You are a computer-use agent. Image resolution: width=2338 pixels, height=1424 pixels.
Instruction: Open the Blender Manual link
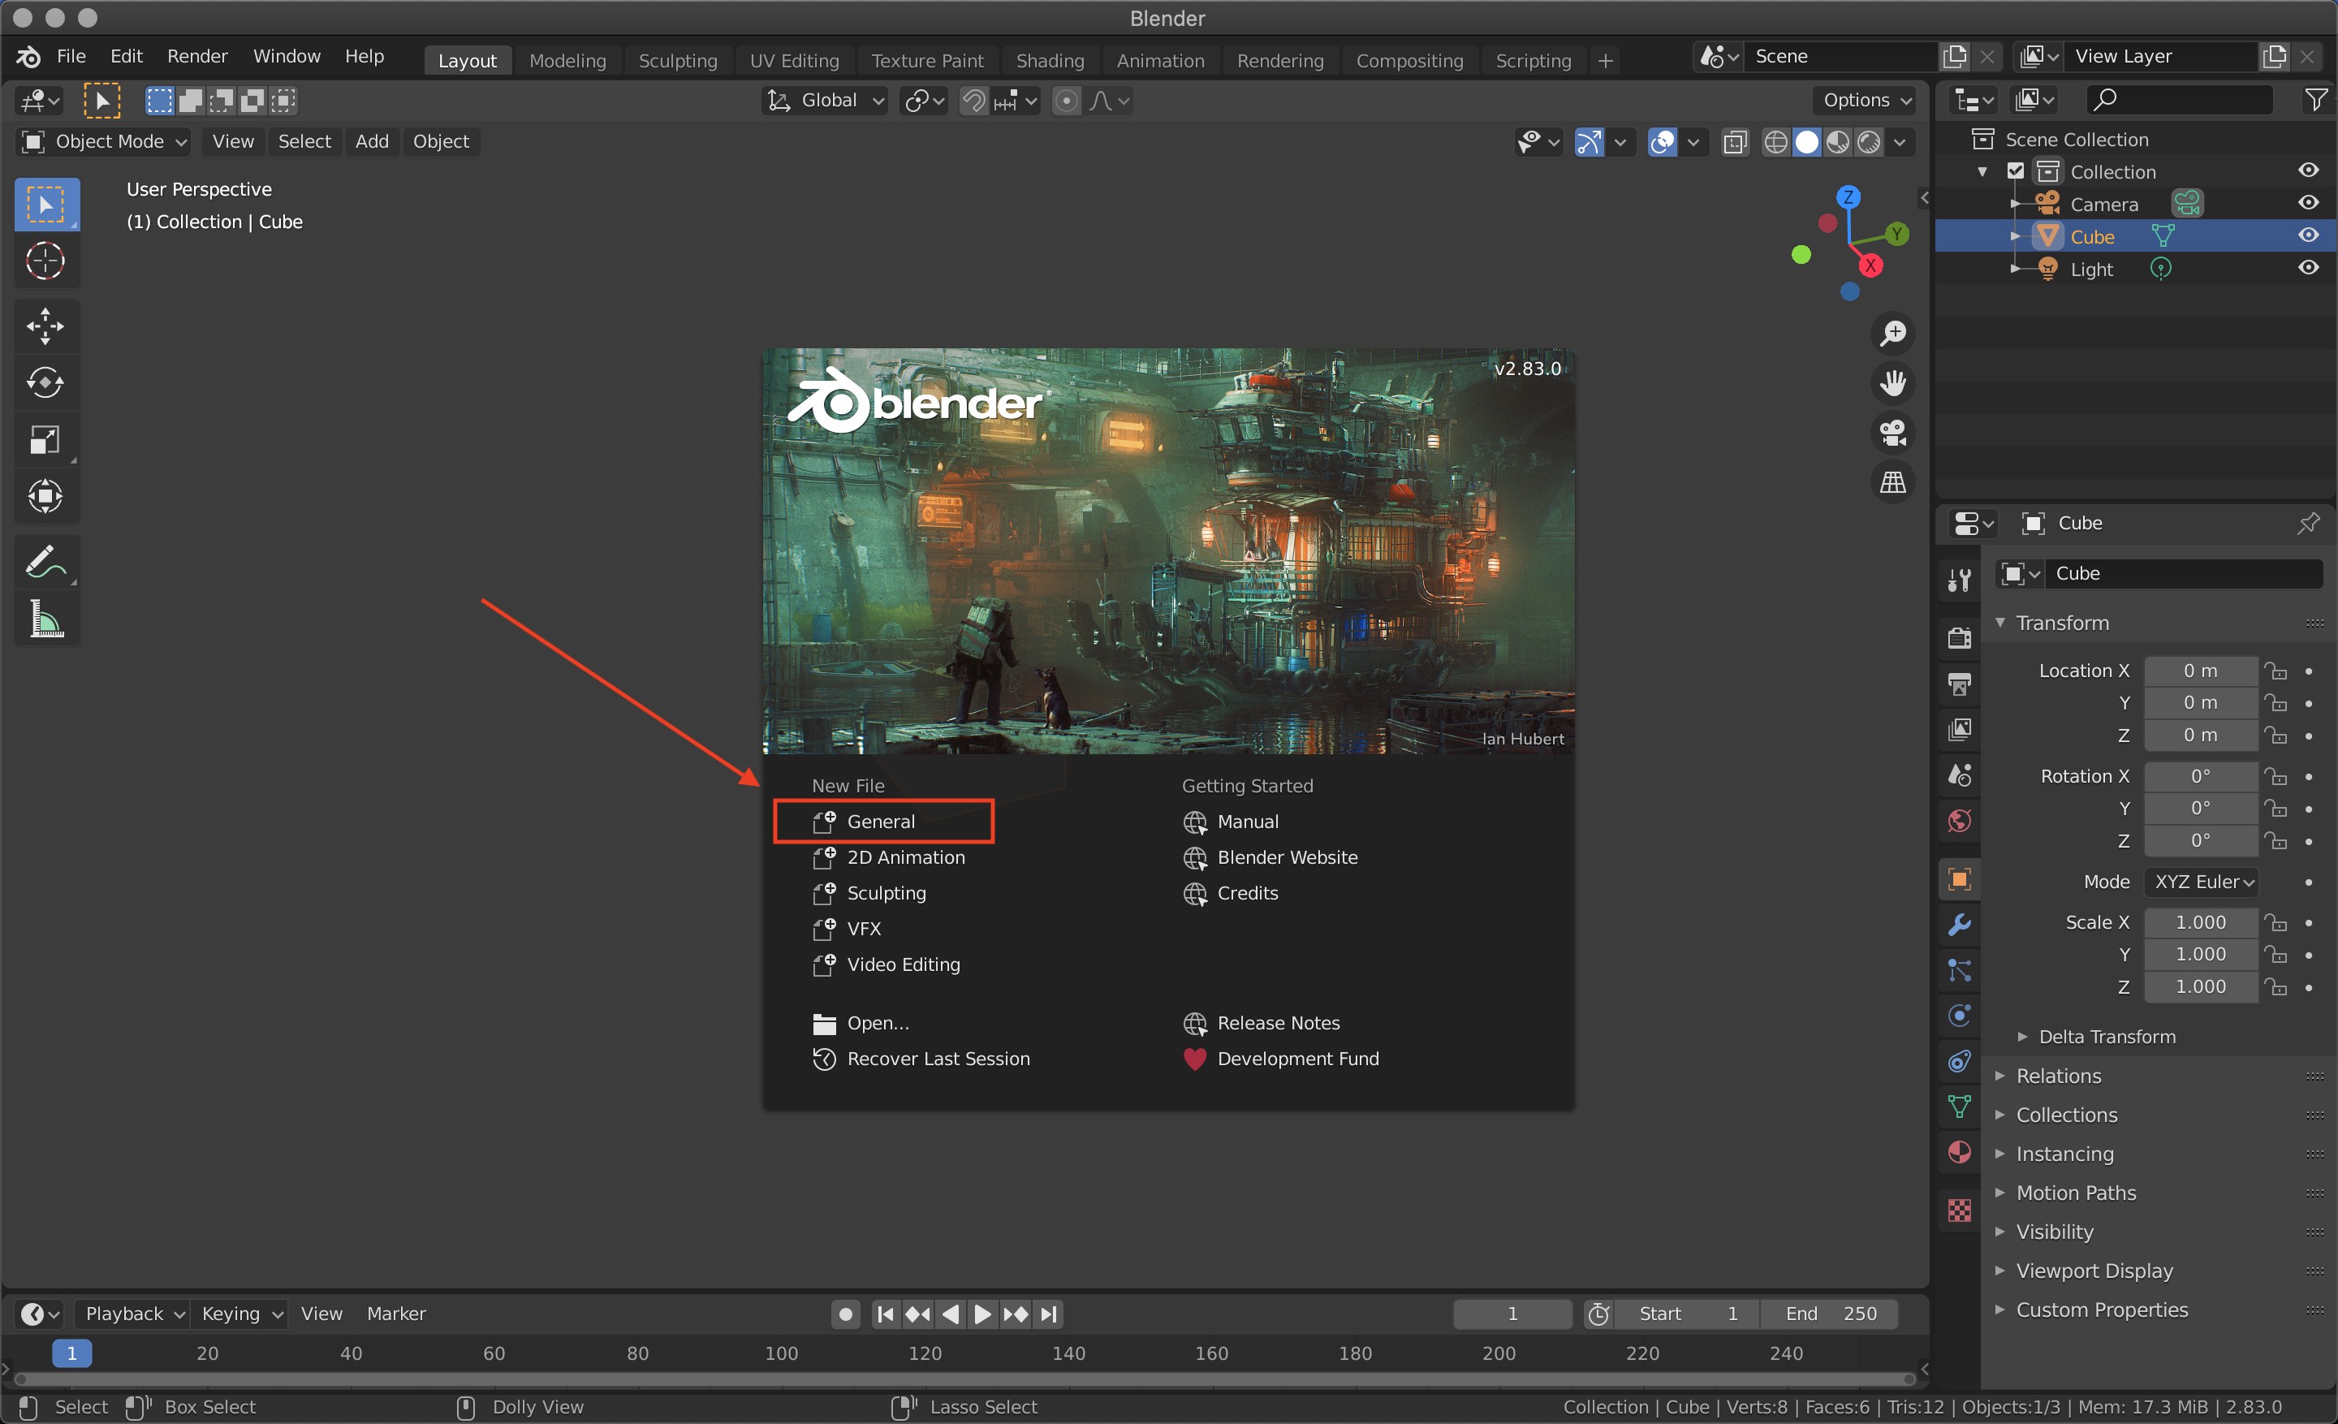pyautogui.click(x=1231, y=822)
